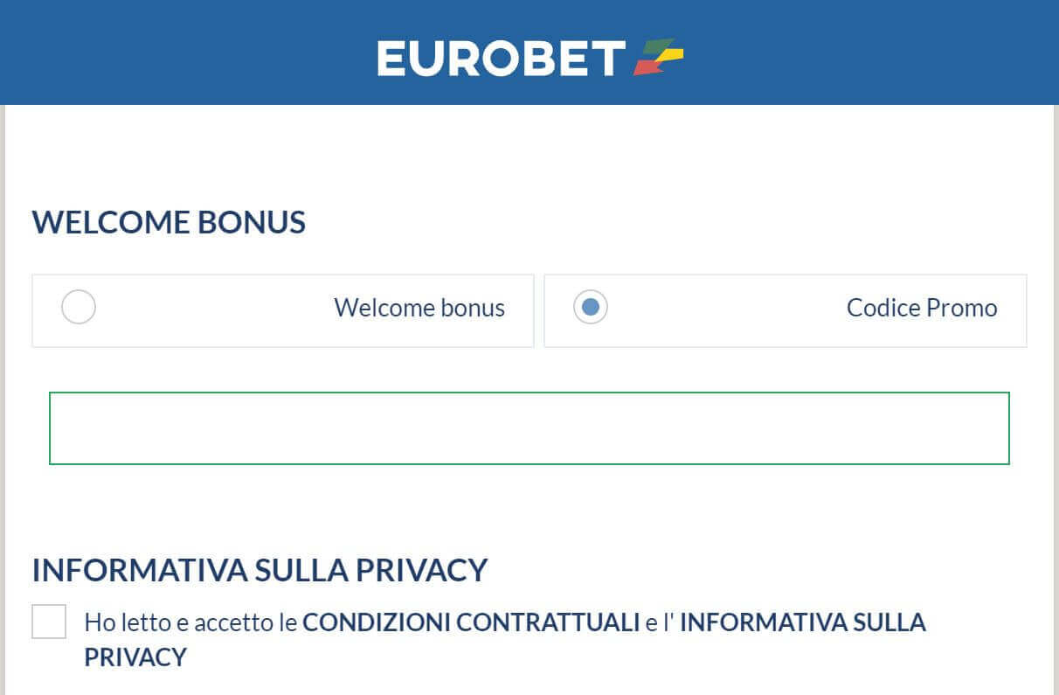The image size is (1059, 695).
Task: Click the INFORMATIVA SULLA PRIVACY heading
Action: [x=260, y=569]
